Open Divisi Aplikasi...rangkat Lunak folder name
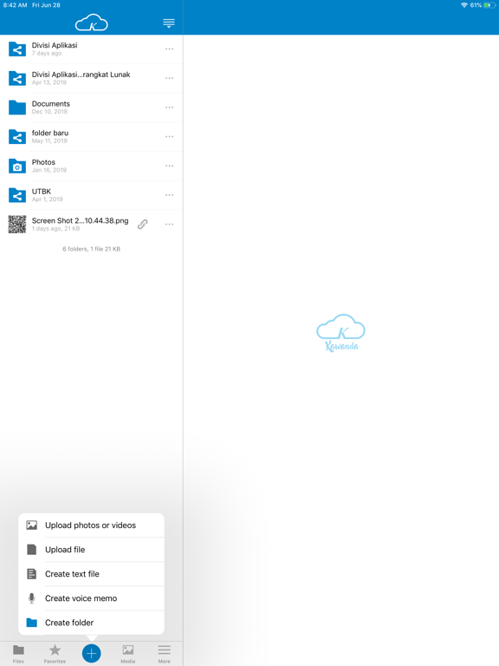499x666 pixels. [81, 75]
